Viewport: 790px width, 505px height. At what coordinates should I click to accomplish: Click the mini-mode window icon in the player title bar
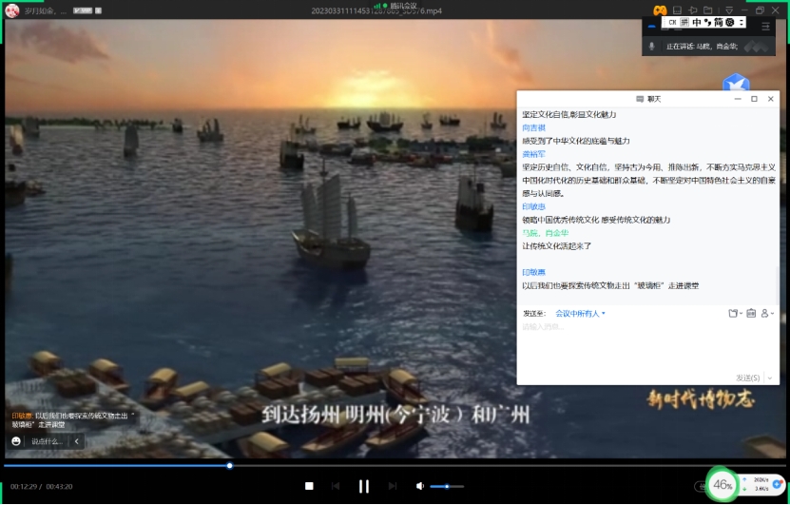pyautogui.click(x=677, y=10)
